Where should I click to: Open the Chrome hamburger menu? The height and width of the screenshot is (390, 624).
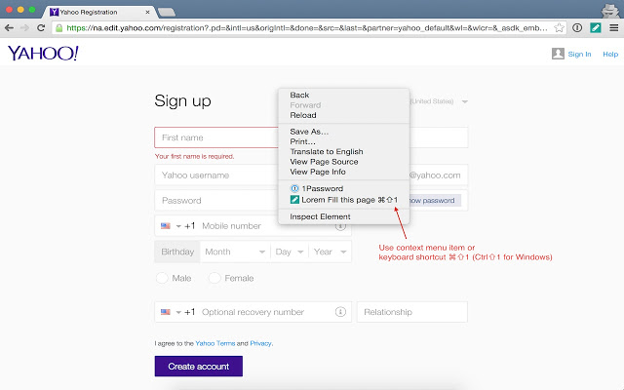(x=614, y=28)
